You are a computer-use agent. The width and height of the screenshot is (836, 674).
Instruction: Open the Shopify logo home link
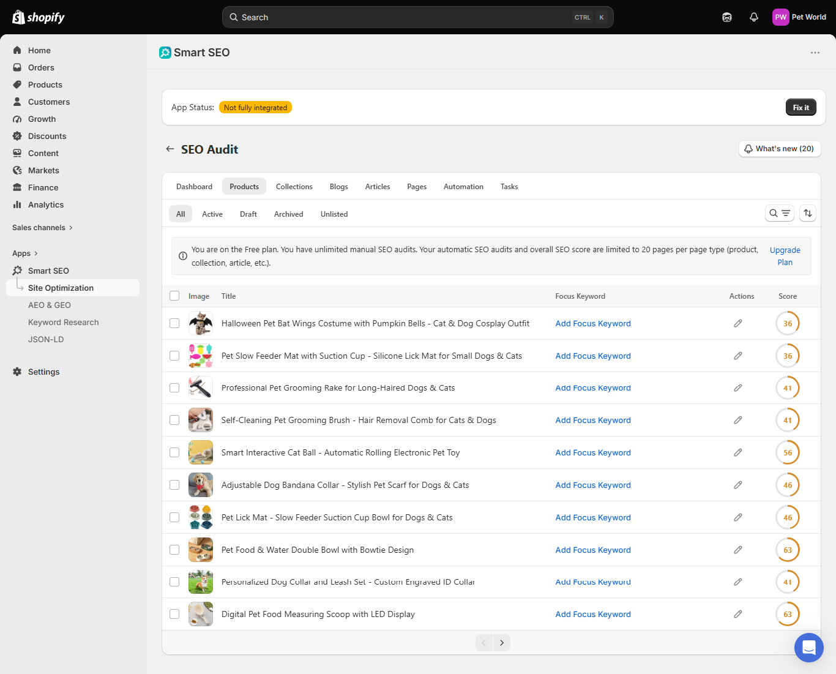pos(39,17)
